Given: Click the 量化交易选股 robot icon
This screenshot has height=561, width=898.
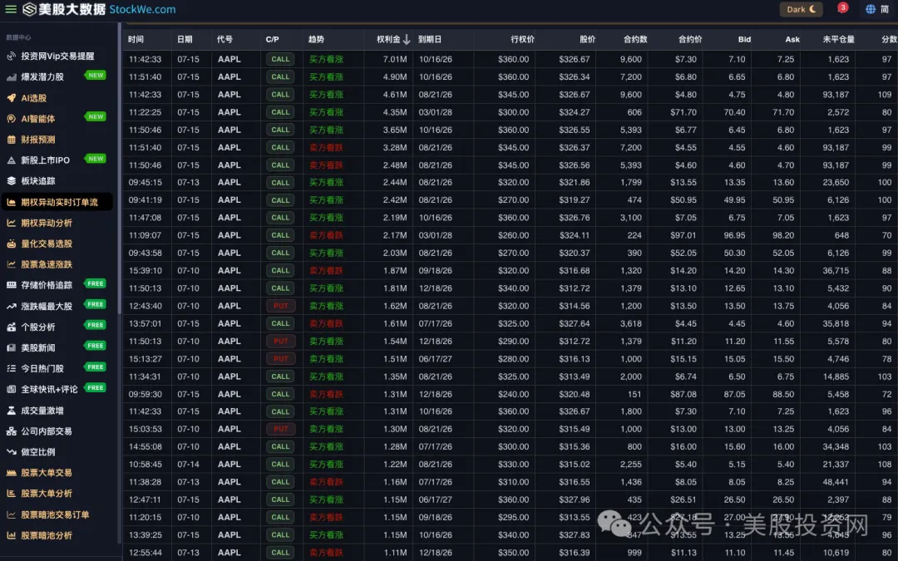Looking at the screenshot, I should (x=11, y=244).
